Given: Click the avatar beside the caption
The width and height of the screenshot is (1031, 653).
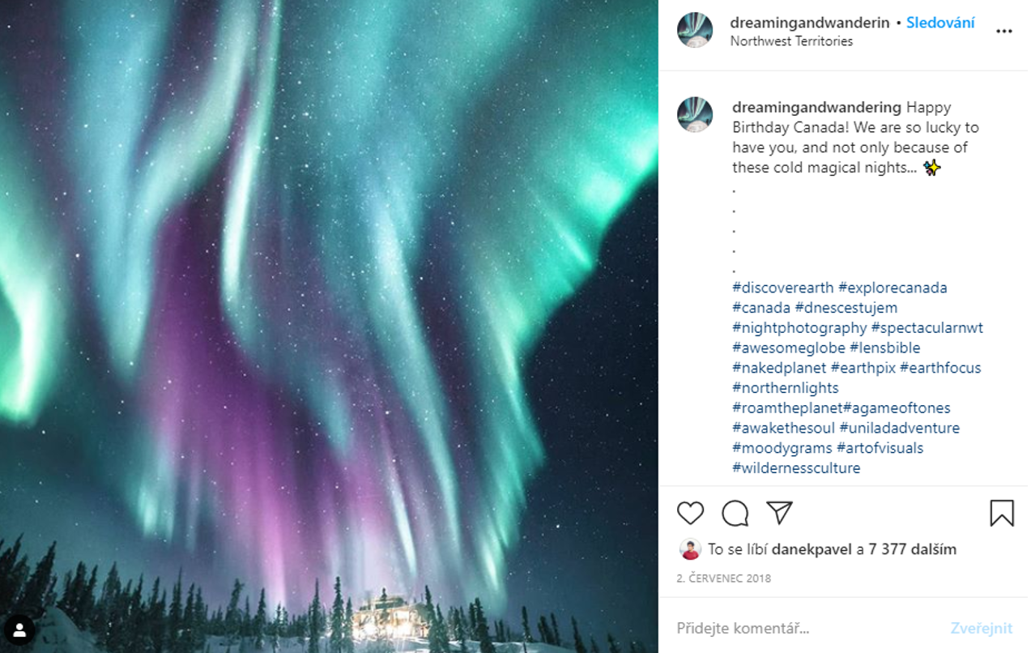Looking at the screenshot, I should point(695,115).
